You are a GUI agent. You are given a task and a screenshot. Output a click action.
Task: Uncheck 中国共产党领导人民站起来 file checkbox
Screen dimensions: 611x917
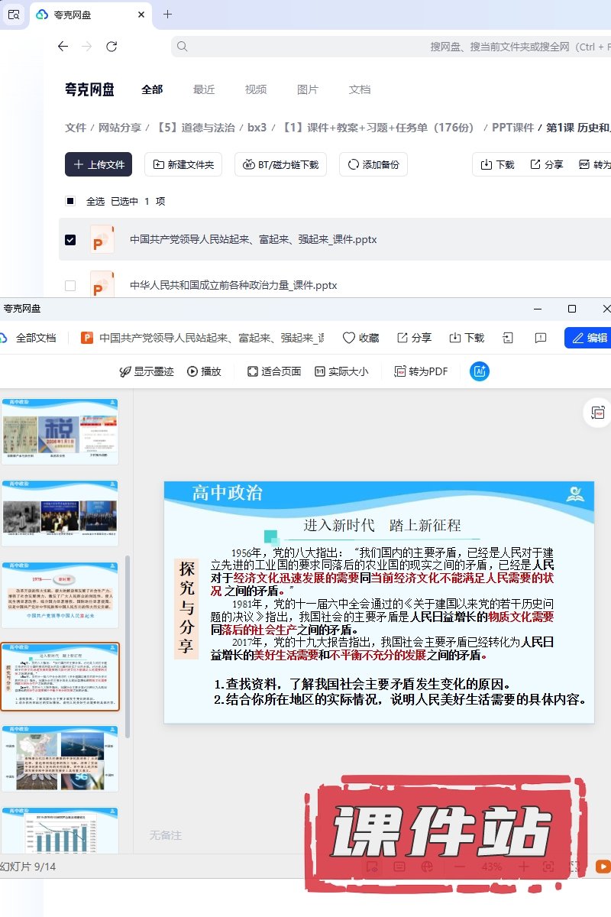[x=70, y=240]
